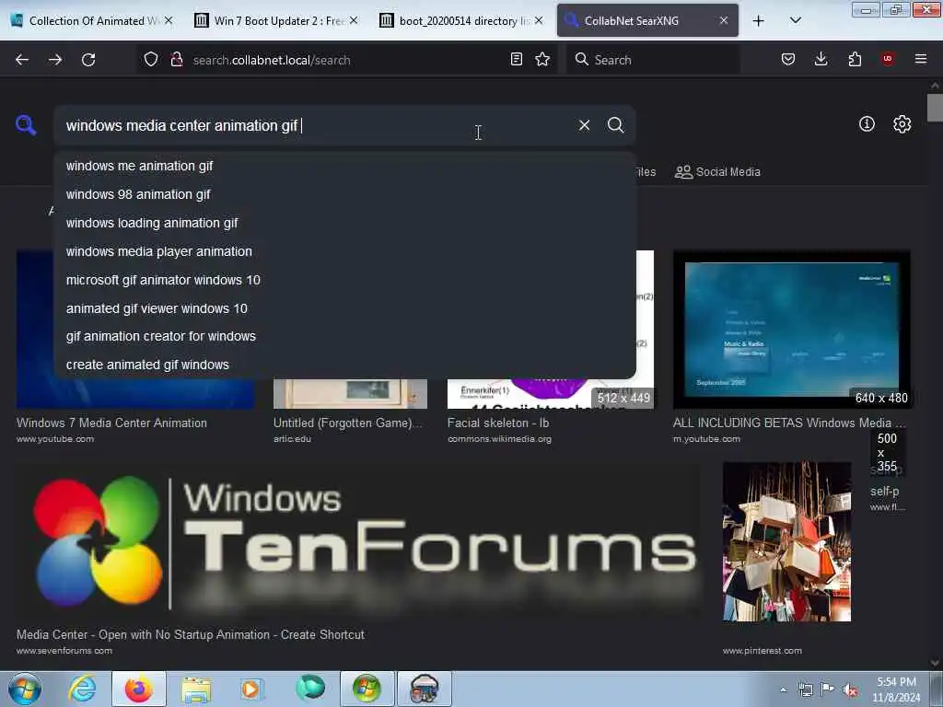Close the Win 7 Boot Updater tab
The height and width of the screenshot is (707, 943).
click(354, 20)
